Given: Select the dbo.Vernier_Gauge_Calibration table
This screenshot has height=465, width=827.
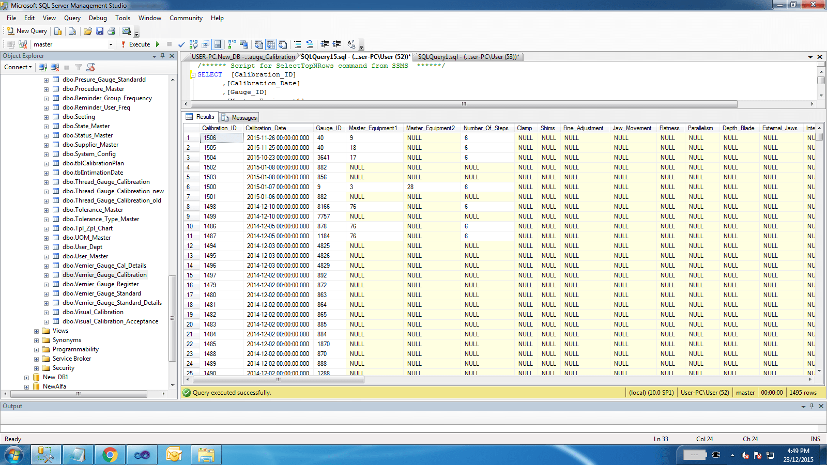Looking at the screenshot, I should pyautogui.click(x=105, y=274).
